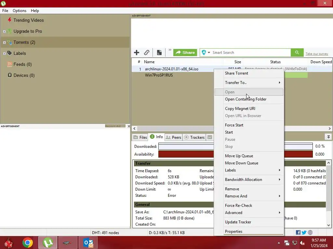
Task: Focus the Smart Search input field
Action: click(251, 53)
